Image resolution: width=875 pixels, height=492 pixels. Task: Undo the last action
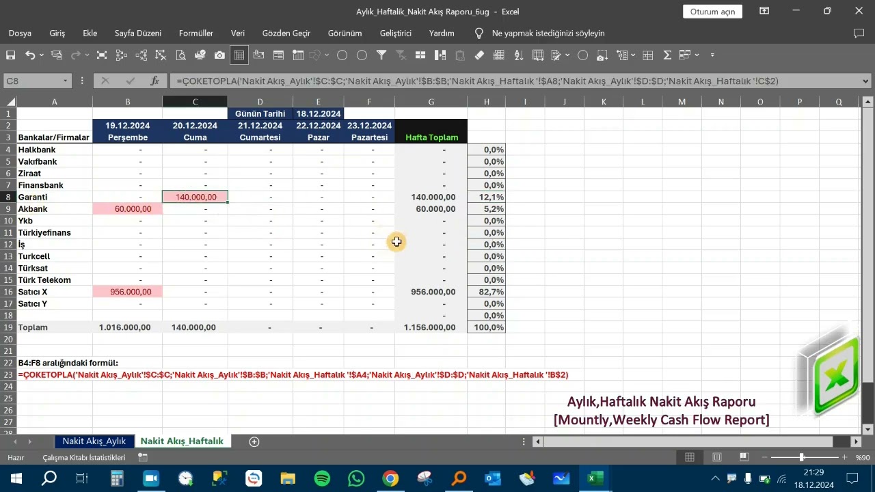point(30,55)
